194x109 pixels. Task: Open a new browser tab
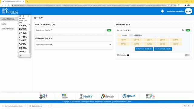[x=27, y=2]
